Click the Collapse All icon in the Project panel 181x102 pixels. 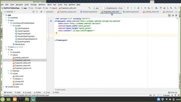(37, 12)
